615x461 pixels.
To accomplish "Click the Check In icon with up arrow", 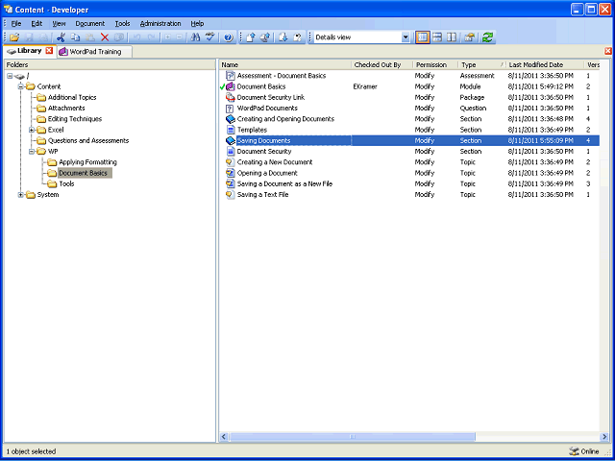I will tap(251, 37).
